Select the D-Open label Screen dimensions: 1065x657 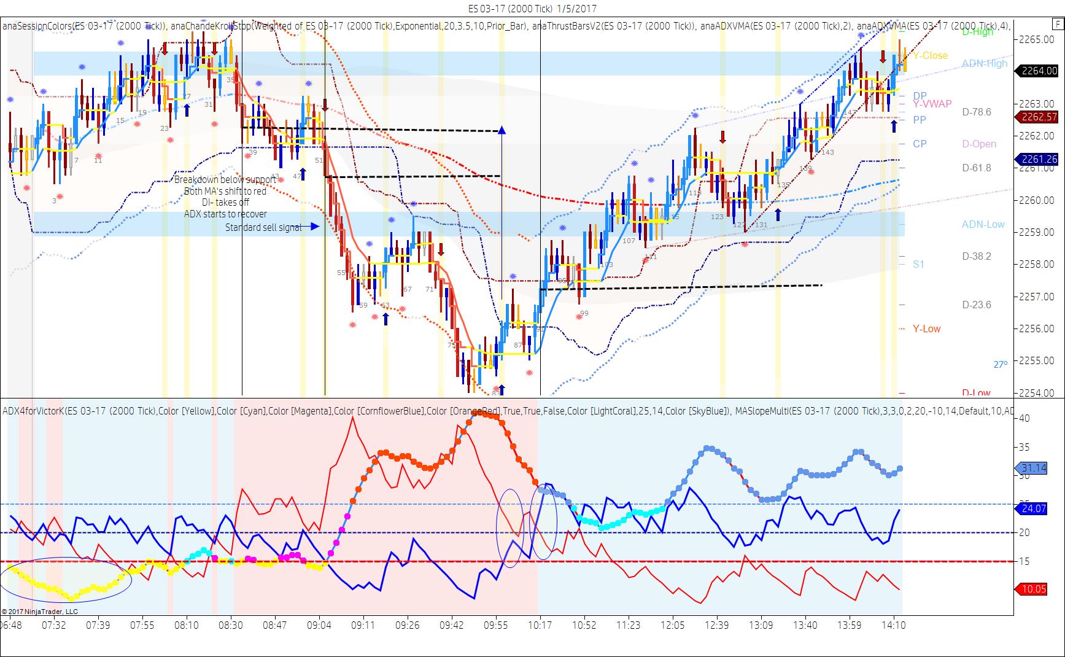point(979,144)
